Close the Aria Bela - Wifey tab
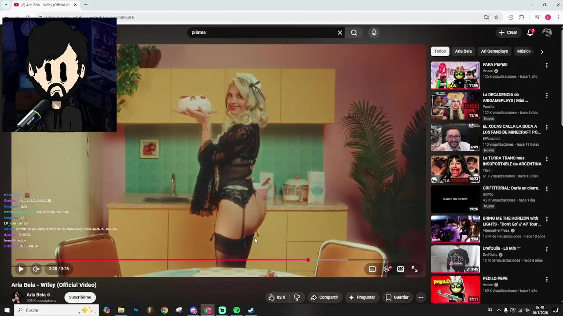 click(x=75, y=5)
